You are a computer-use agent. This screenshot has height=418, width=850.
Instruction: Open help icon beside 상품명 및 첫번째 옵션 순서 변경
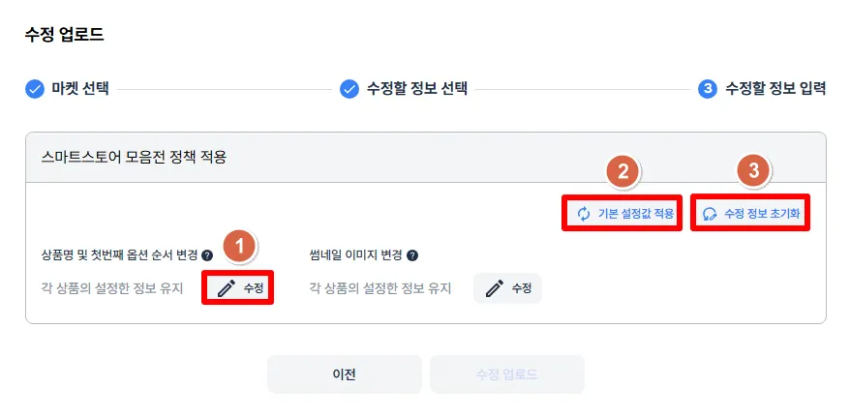coord(207,255)
